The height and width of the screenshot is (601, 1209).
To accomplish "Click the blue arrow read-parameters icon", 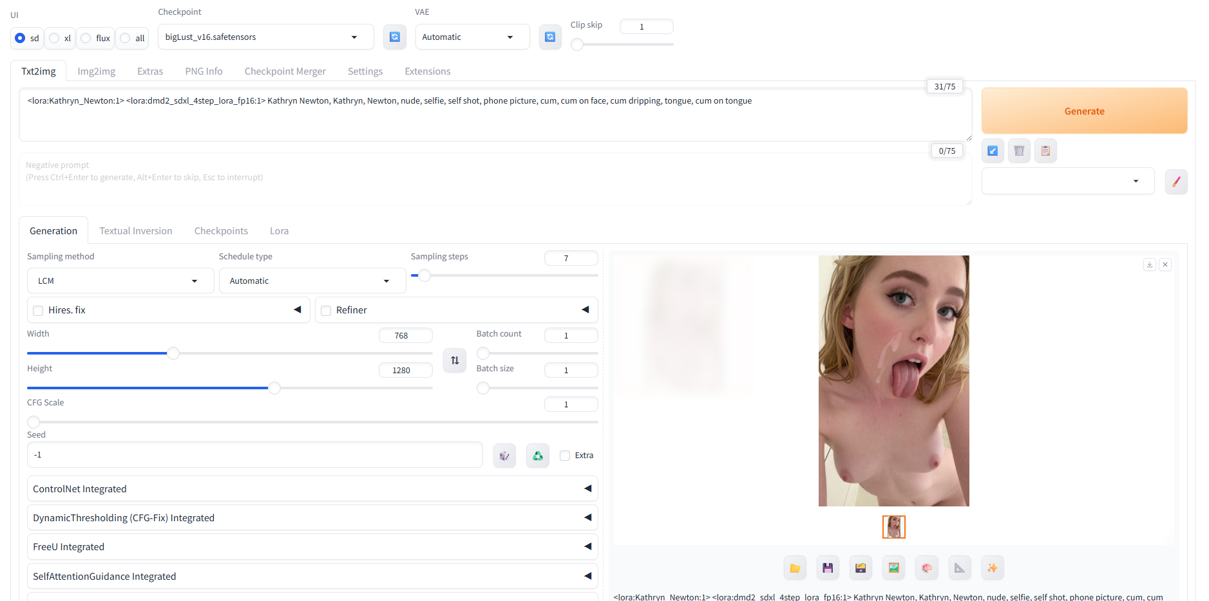I will point(993,151).
